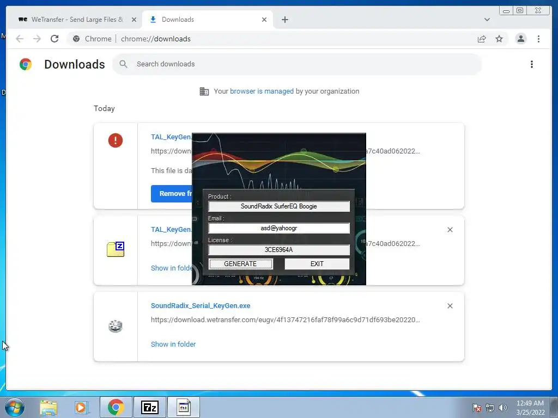
Task: Click the SoundRadix exe file icon
Action: click(x=116, y=326)
